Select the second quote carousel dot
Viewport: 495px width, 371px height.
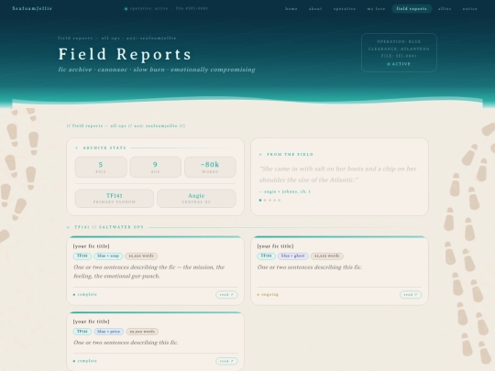[265, 200]
